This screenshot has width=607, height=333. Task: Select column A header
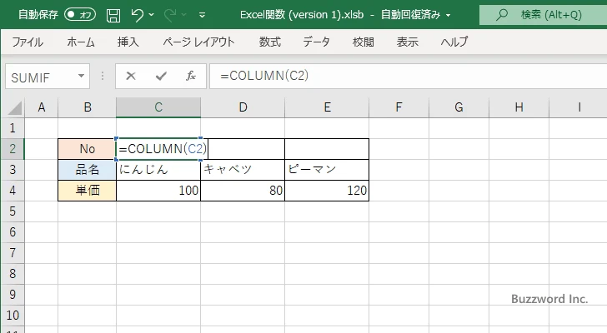[x=42, y=107]
